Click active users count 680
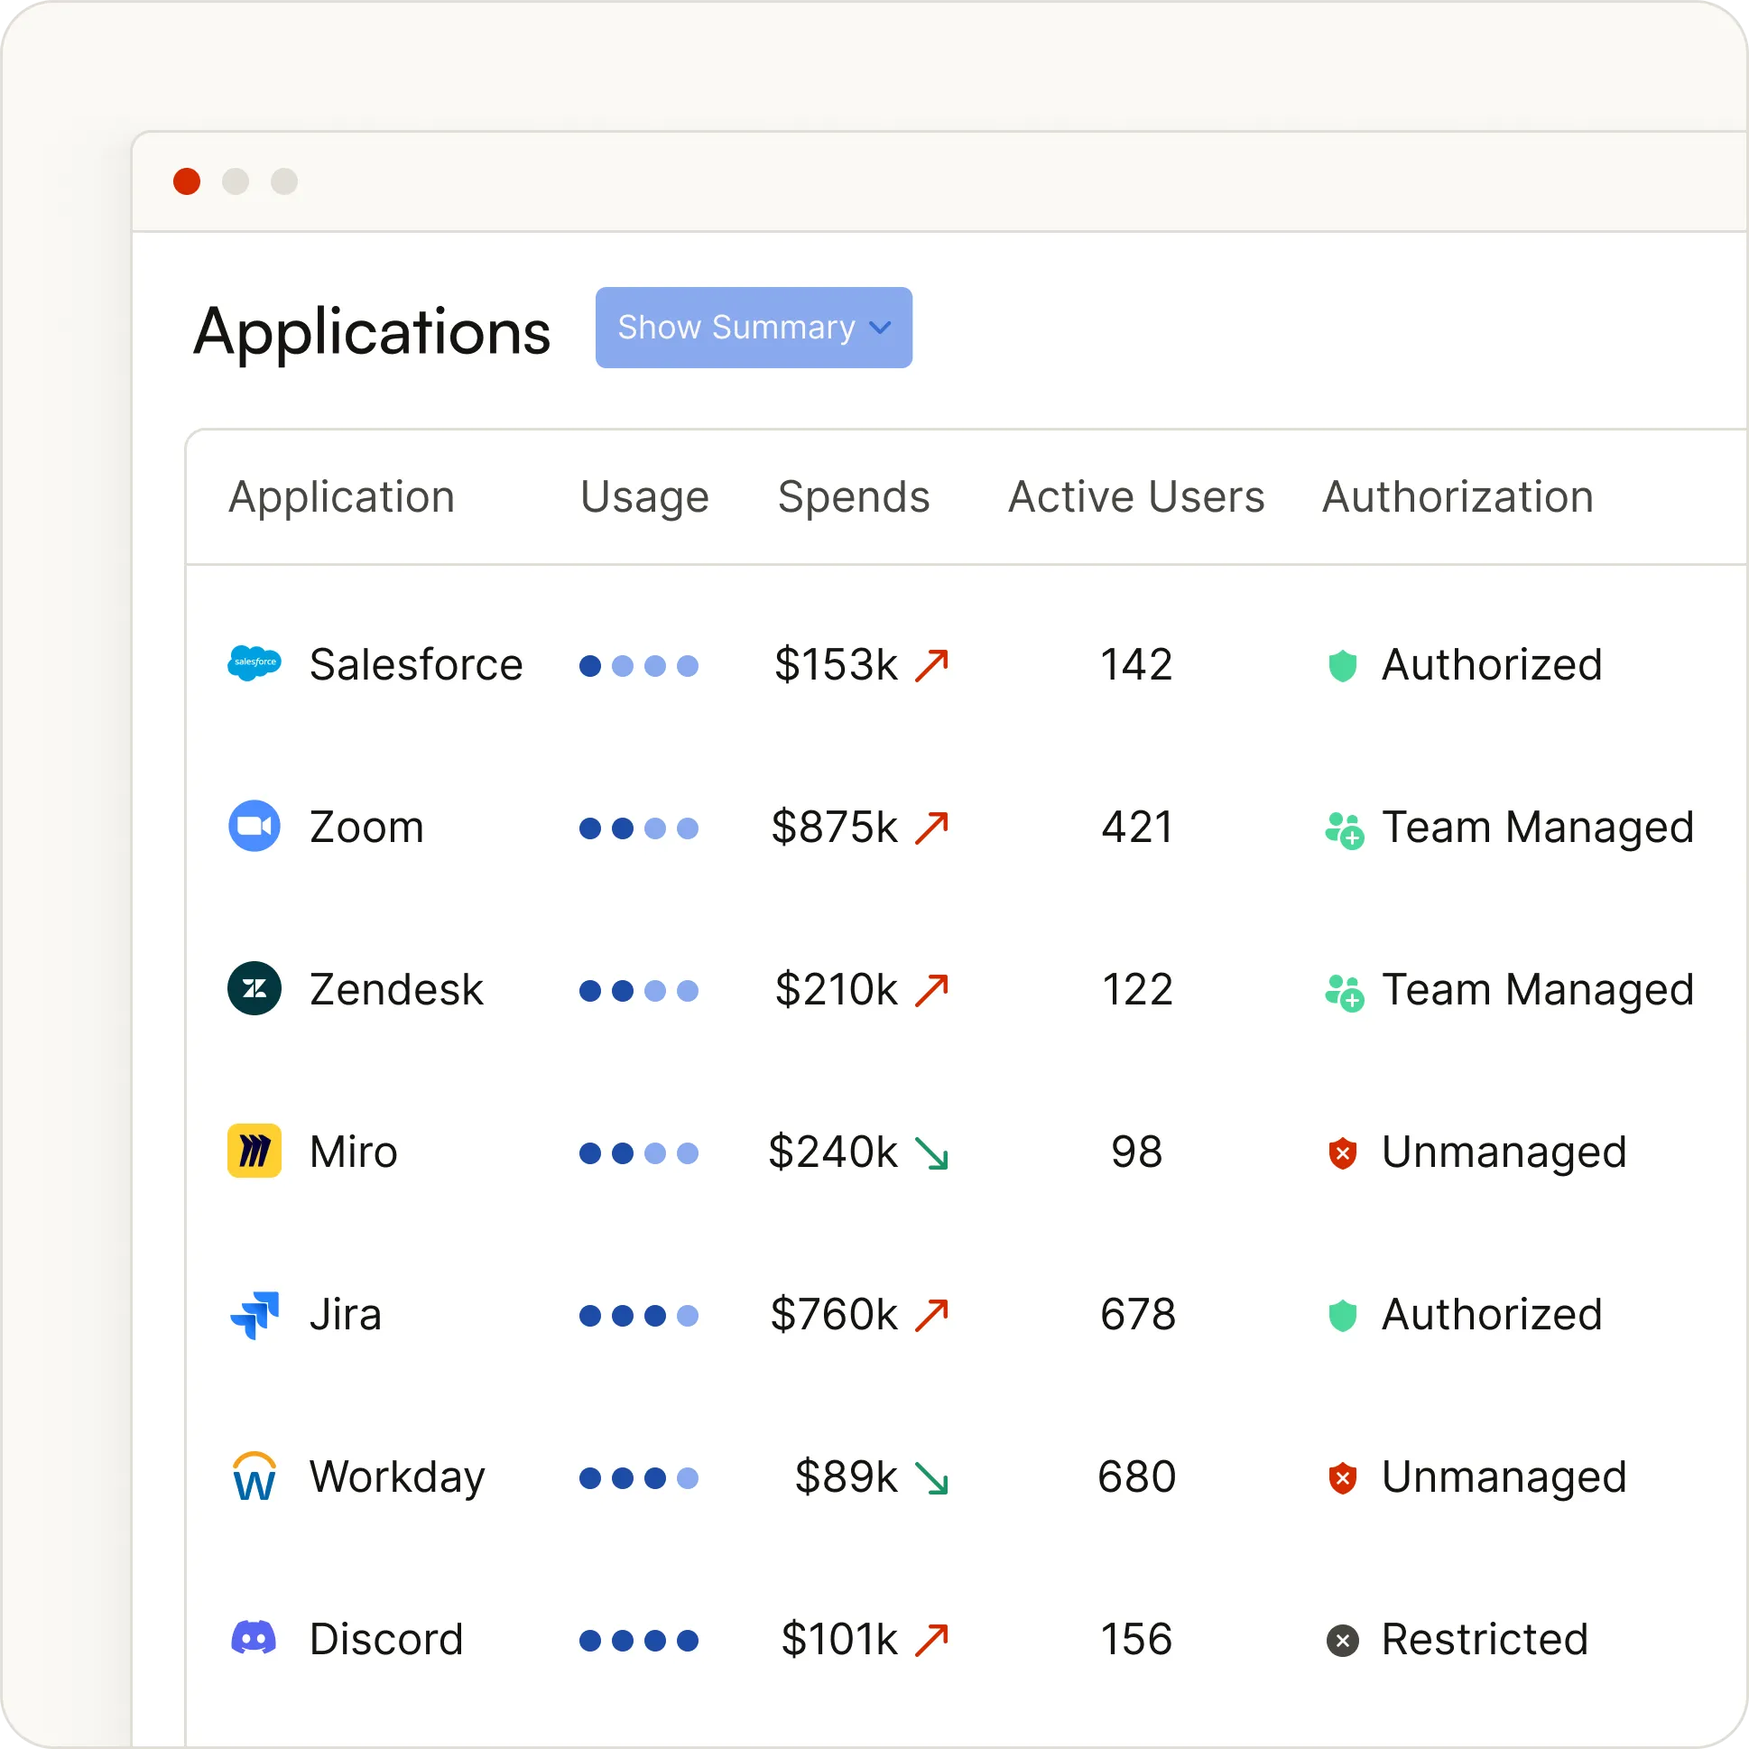Image resolution: width=1749 pixels, height=1749 pixels. tap(1137, 1476)
